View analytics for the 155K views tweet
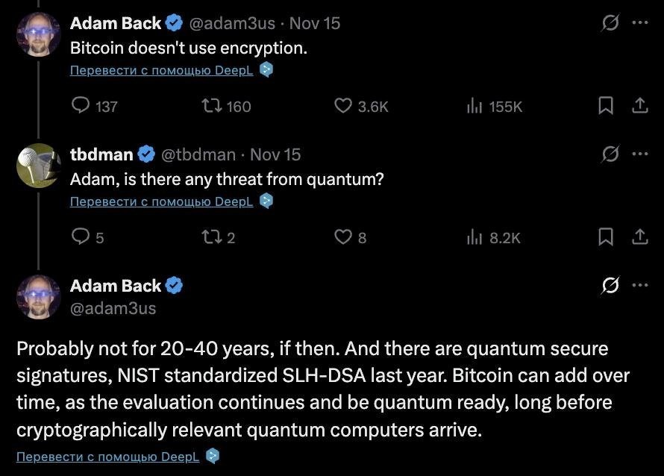Screen dimensions: 664x476 coord(474,107)
